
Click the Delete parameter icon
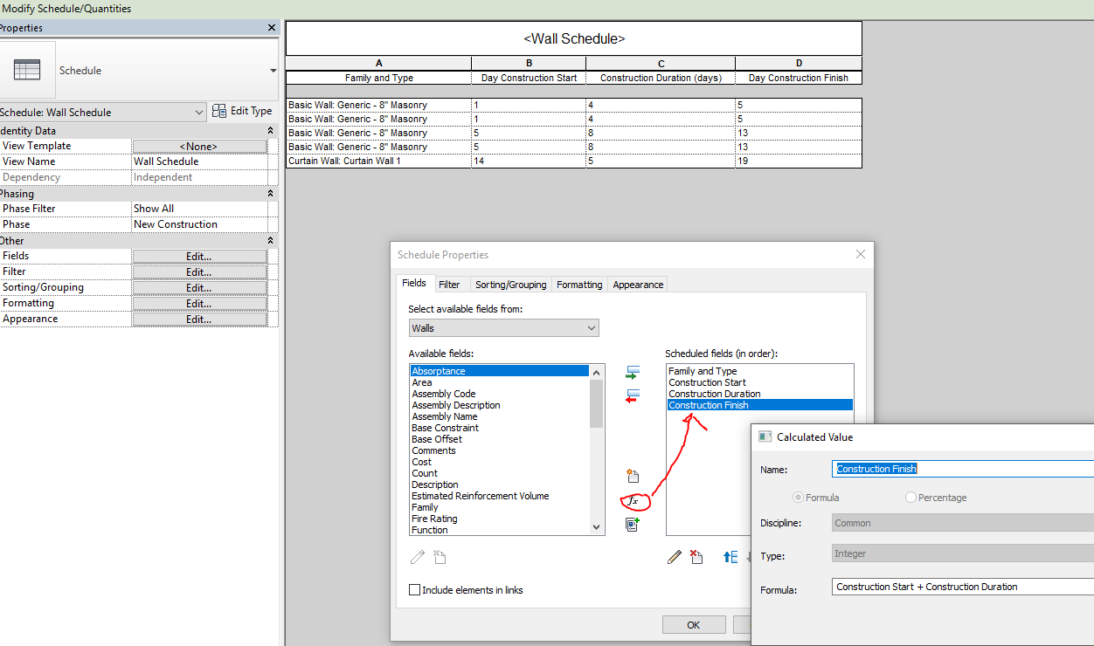[696, 557]
